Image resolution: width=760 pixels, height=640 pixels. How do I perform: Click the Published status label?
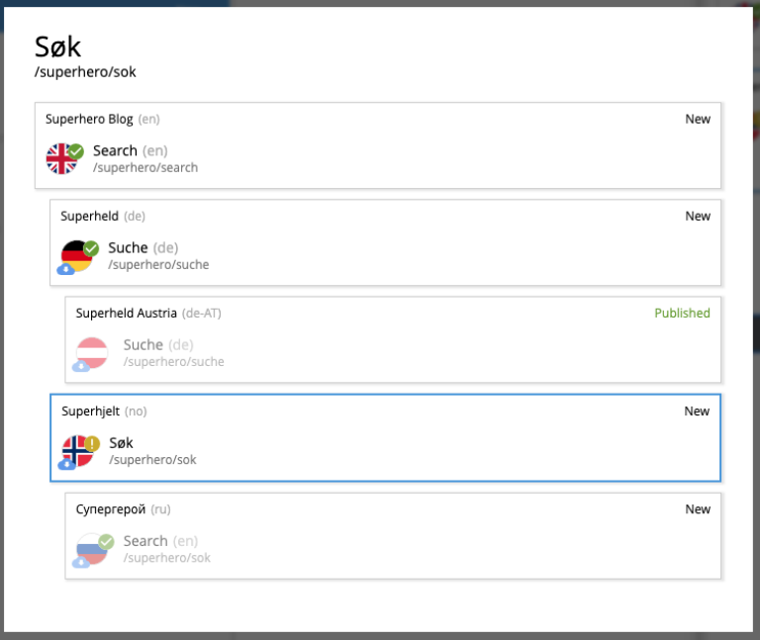point(682,314)
